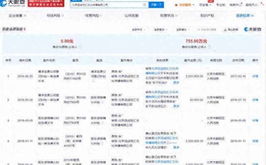This screenshot has height=165, width=266.
Task: Click help icon beside 身份为原告/上诉人
Action: [x=80, y=47]
